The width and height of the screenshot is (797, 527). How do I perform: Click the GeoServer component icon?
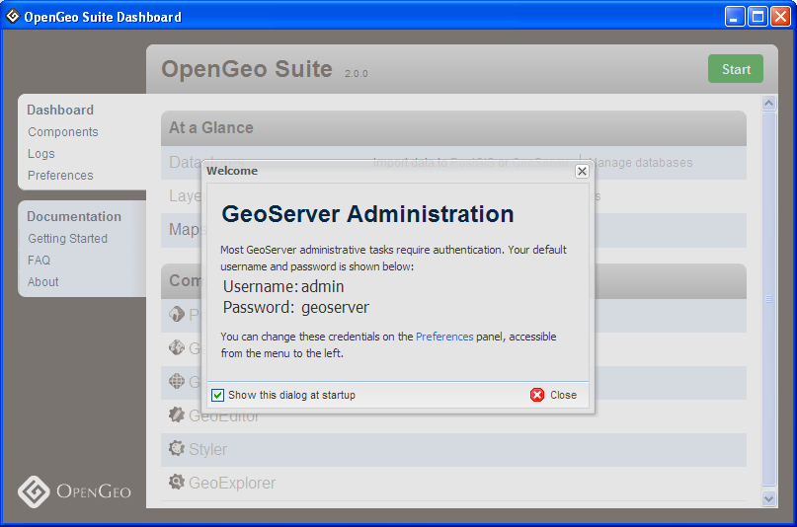pyautogui.click(x=177, y=347)
